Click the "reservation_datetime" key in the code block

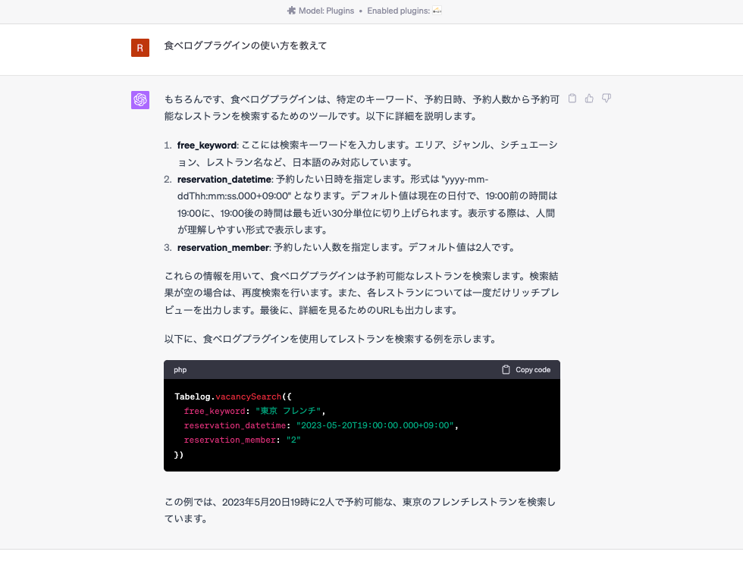pyautogui.click(x=235, y=425)
